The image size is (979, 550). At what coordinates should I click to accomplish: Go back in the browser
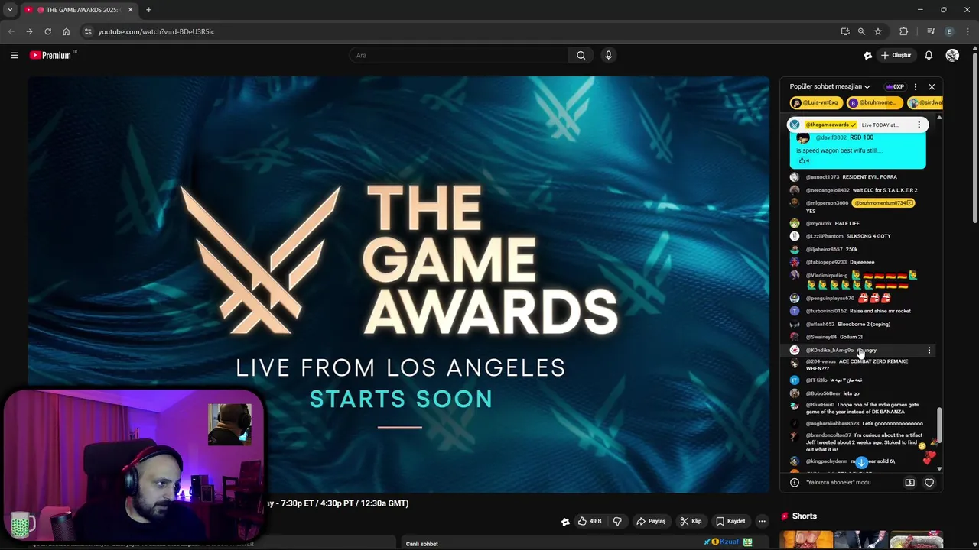pos(11,31)
